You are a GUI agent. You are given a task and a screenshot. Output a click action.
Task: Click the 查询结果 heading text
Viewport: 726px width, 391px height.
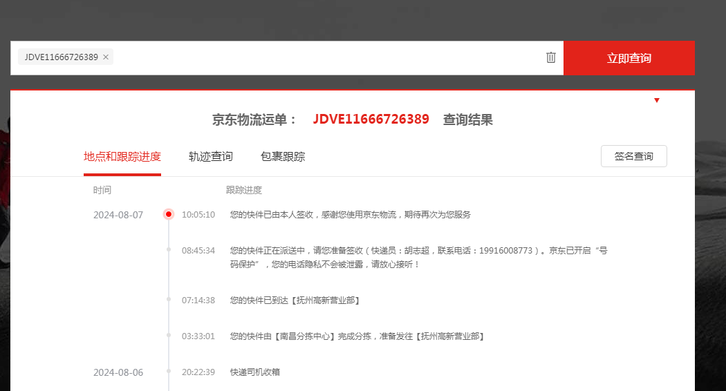[x=467, y=120]
